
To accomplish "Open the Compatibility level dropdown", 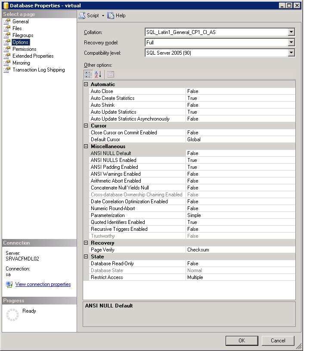I will [x=291, y=53].
